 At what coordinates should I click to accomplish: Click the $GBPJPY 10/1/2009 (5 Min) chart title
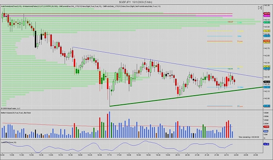(x=136, y=2)
